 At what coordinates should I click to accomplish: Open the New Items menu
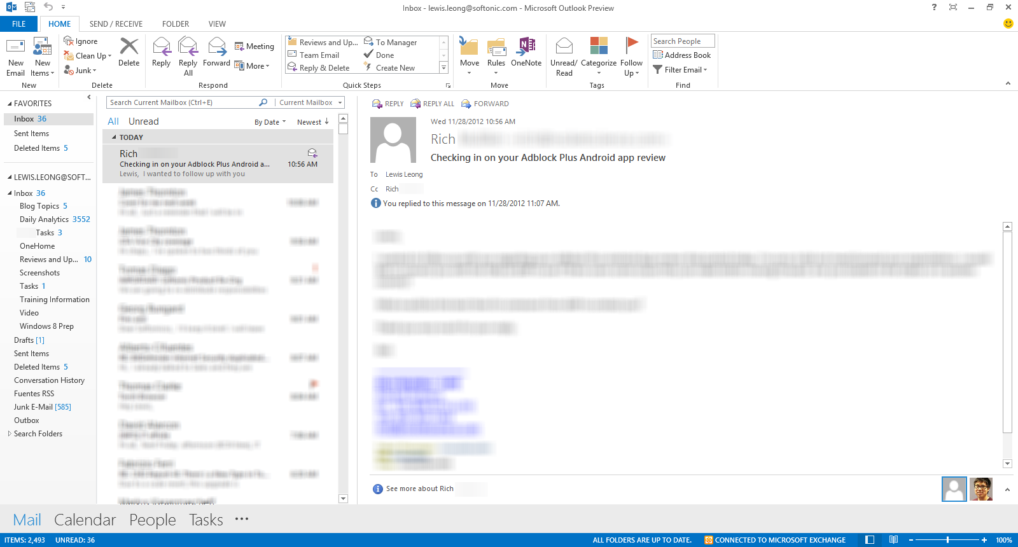[43, 57]
